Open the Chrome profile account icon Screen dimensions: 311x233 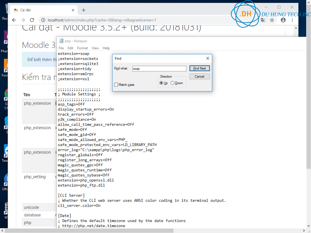coord(283,20)
